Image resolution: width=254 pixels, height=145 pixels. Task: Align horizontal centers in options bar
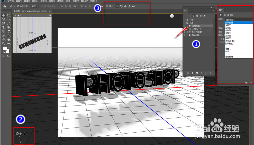tap(66, 6)
